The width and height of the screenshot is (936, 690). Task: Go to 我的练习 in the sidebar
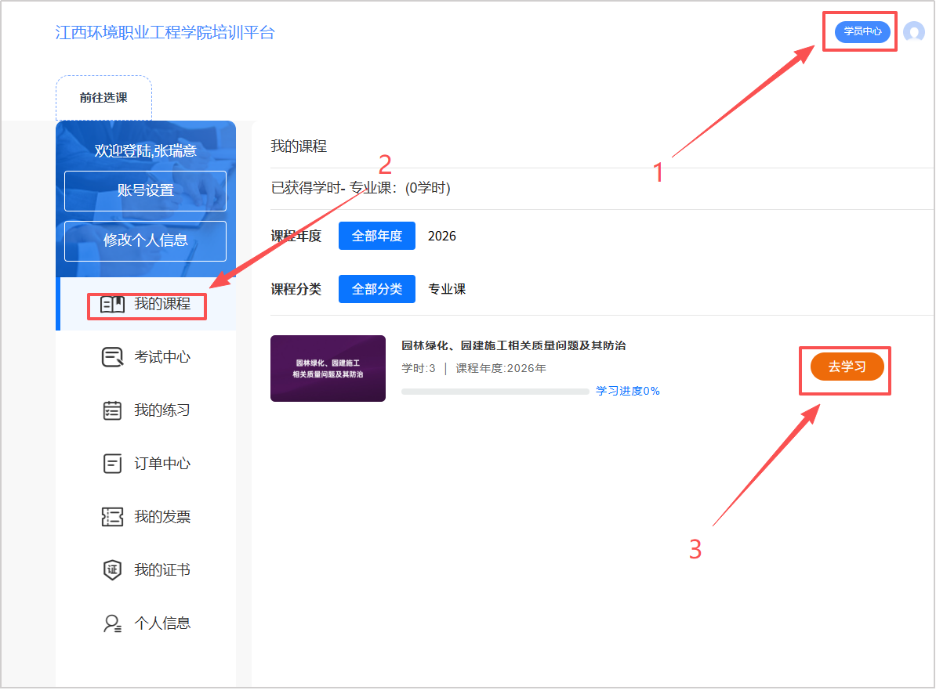point(147,410)
